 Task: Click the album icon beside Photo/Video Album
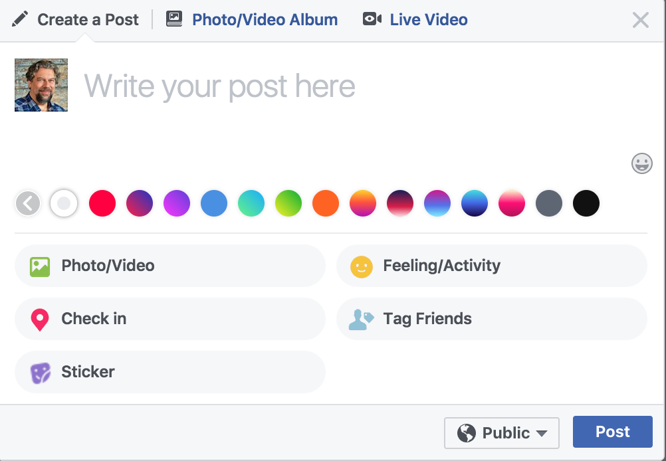(173, 19)
